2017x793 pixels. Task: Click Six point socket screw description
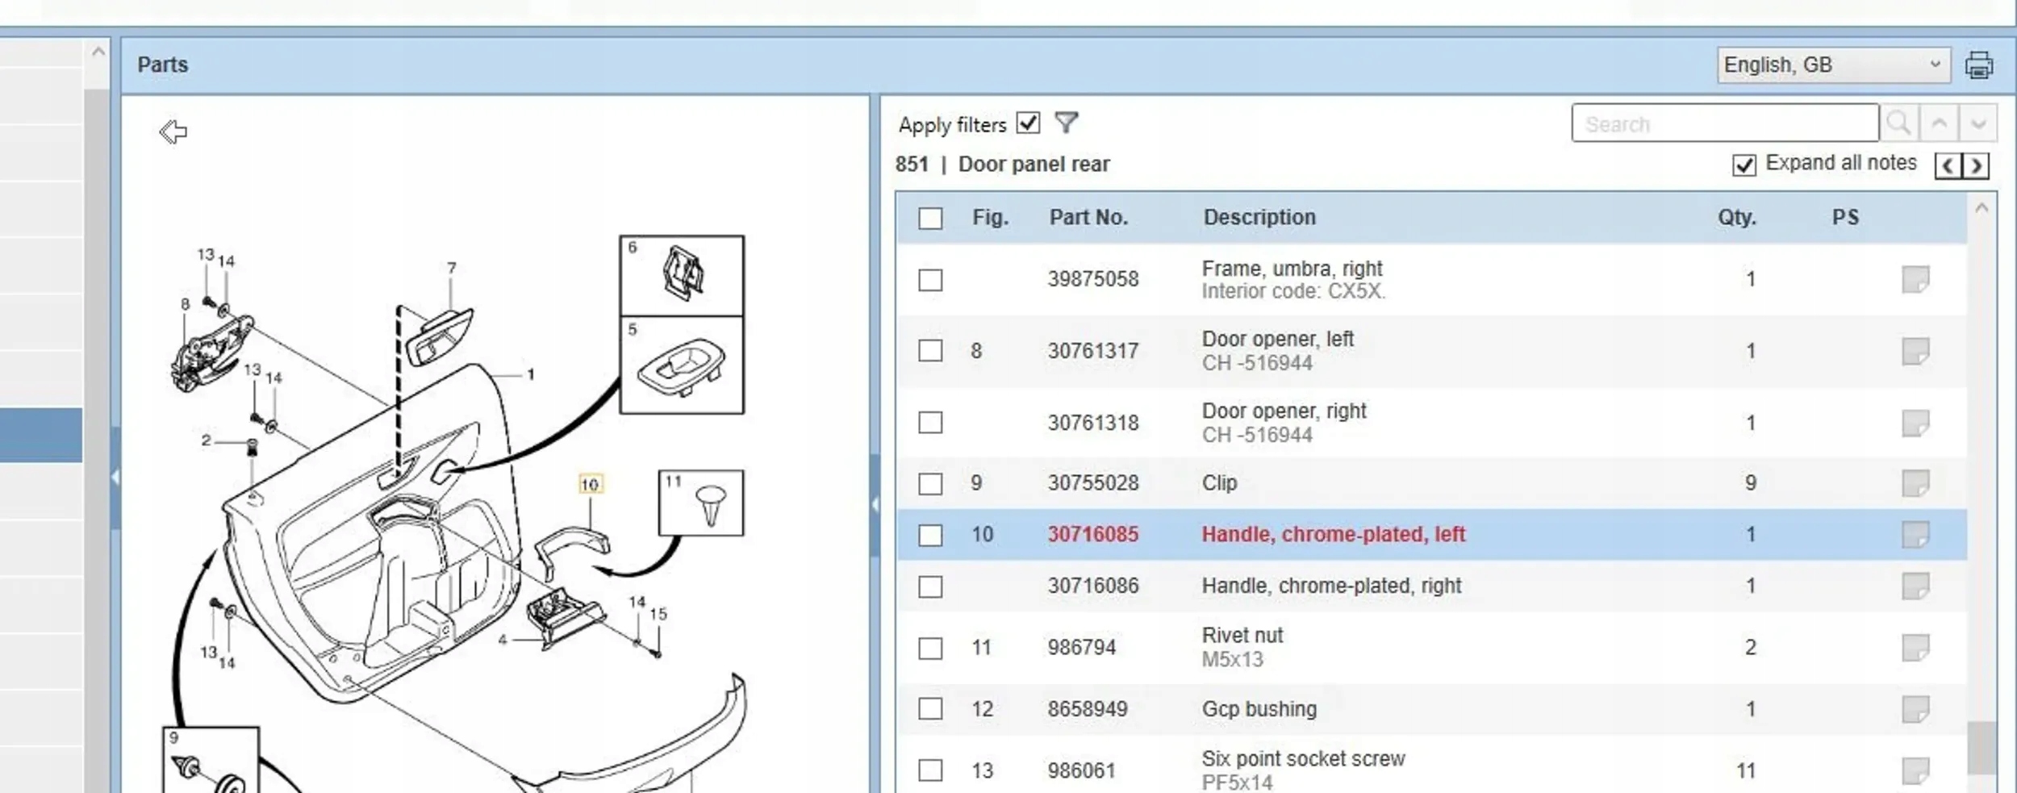[1303, 758]
